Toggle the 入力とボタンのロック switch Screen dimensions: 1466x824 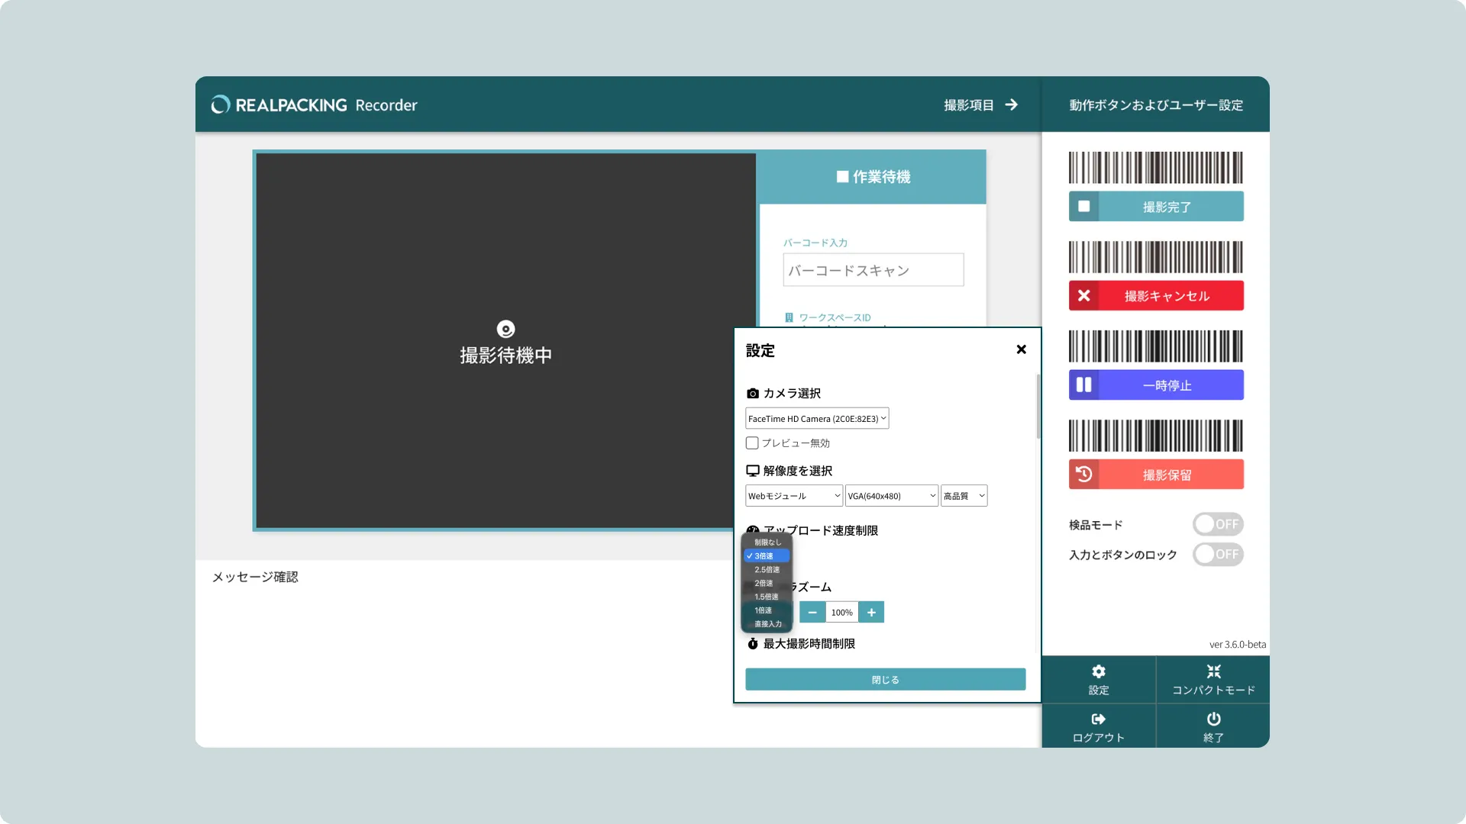coord(1217,554)
